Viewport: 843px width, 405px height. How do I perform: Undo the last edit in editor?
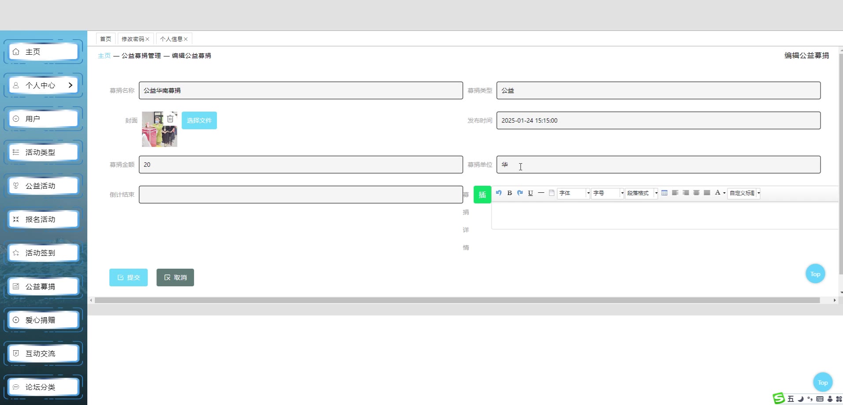pyautogui.click(x=499, y=193)
